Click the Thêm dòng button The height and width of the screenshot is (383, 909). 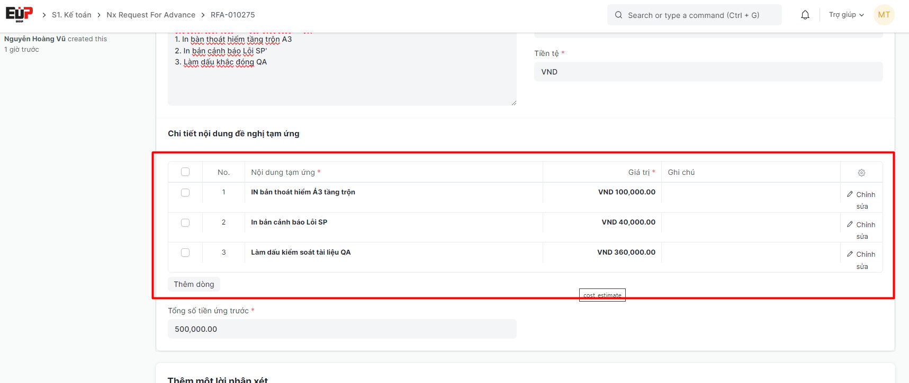click(x=194, y=284)
